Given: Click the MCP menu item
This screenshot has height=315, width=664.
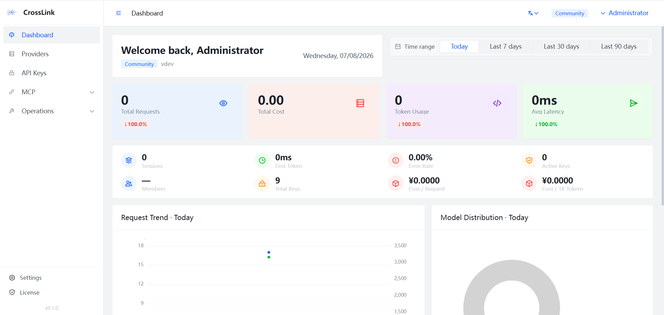Looking at the screenshot, I should click(x=52, y=92).
